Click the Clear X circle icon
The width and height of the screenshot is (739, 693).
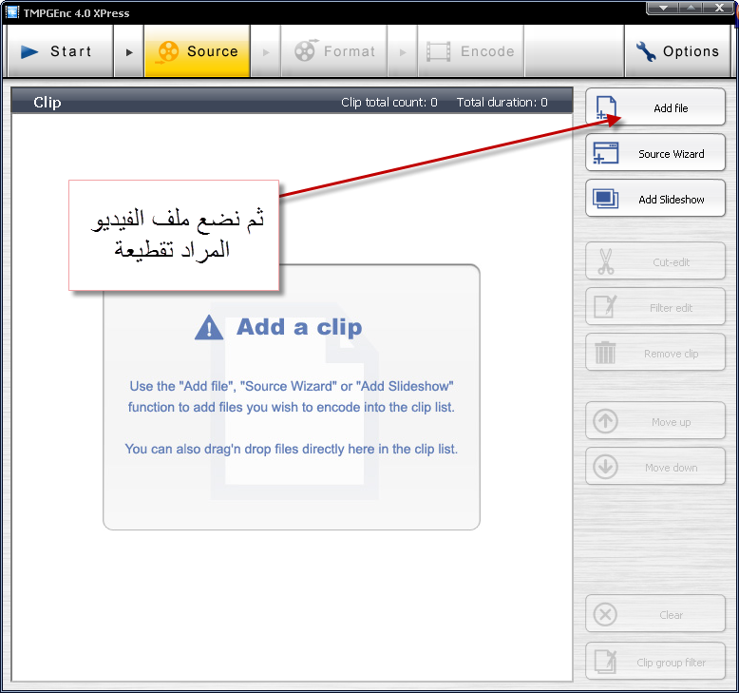pos(606,614)
